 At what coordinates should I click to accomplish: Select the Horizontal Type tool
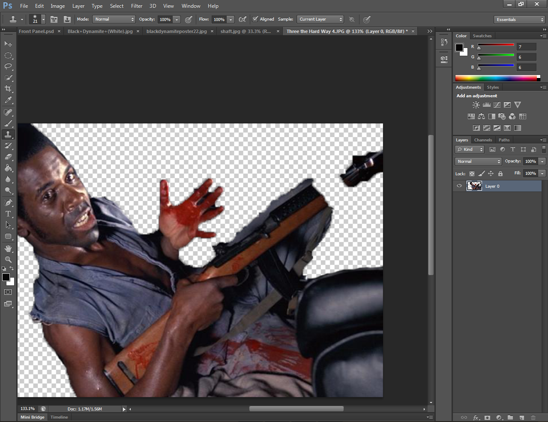[8, 213]
